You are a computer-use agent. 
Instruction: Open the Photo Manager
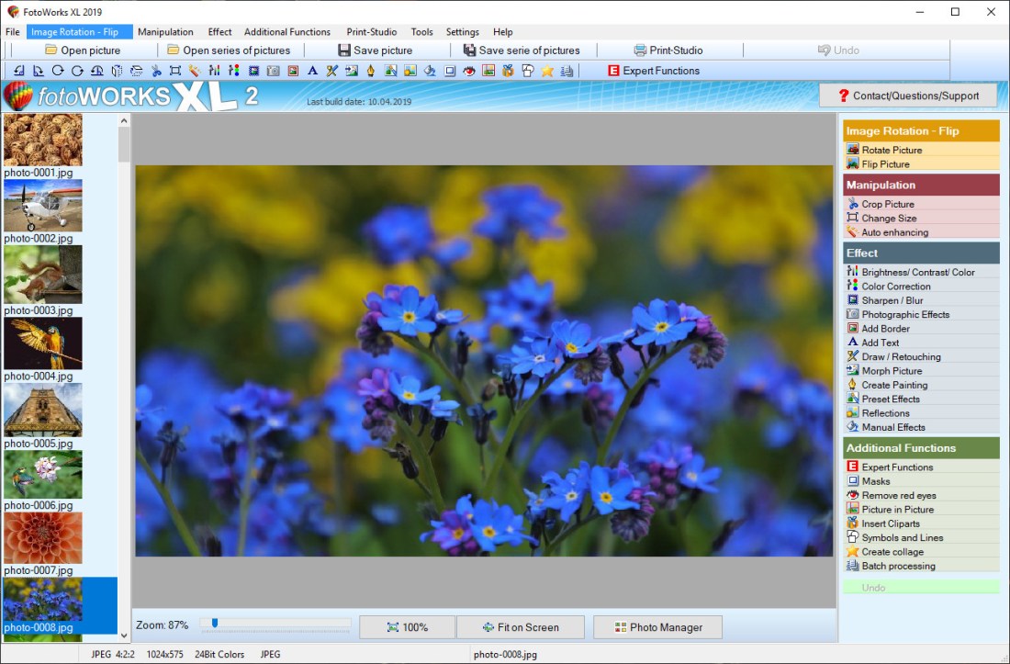(x=657, y=626)
